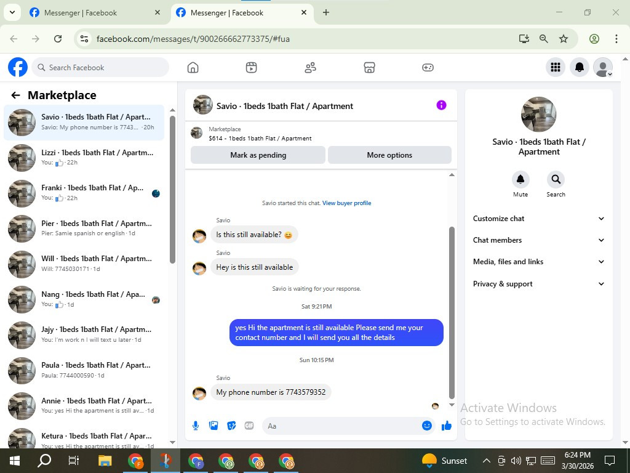Expand Chat members section
The width and height of the screenshot is (630, 473).
(x=539, y=240)
